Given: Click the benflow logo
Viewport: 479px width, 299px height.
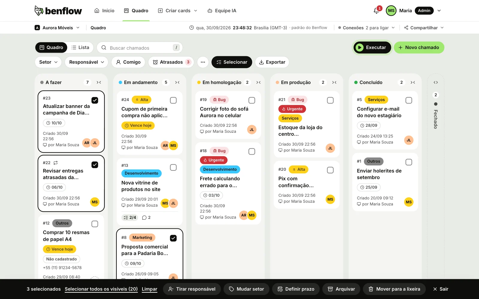Looking at the screenshot, I should [x=58, y=11].
